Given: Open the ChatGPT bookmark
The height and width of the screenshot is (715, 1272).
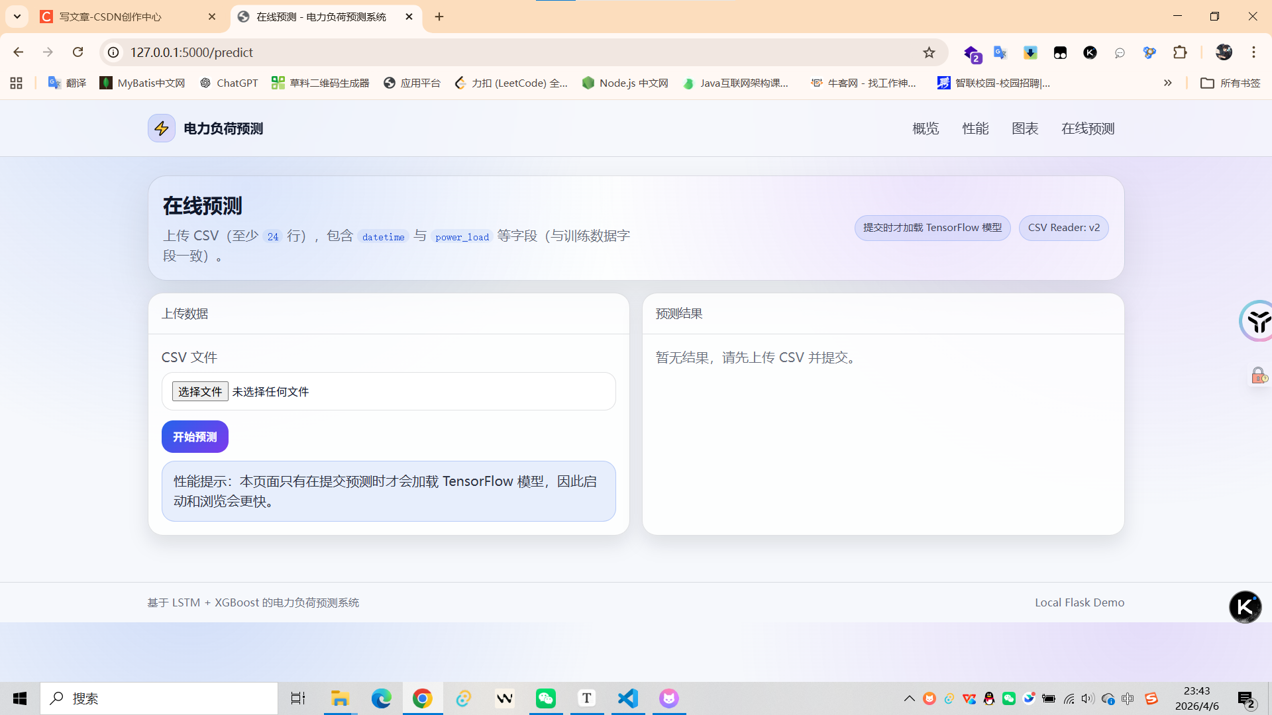Looking at the screenshot, I should click(x=229, y=83).
